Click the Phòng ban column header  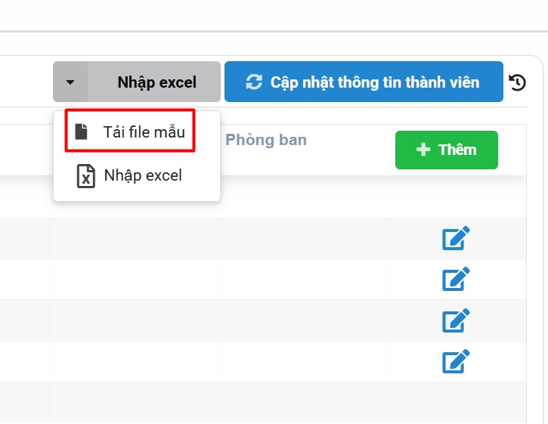click(266, 140)
